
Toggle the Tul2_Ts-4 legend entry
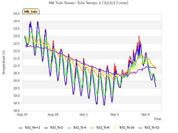[77, 128]
